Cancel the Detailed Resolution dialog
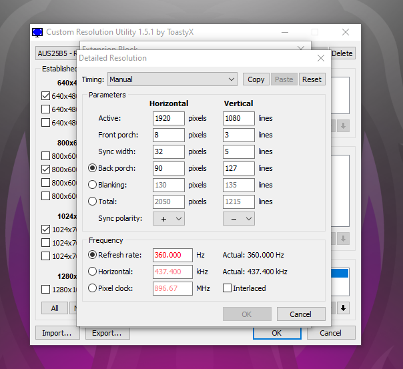Screen dimensions: 403x369 point(300,314)
